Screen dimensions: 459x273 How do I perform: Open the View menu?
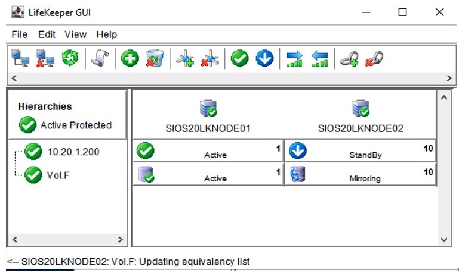[76, 34]
